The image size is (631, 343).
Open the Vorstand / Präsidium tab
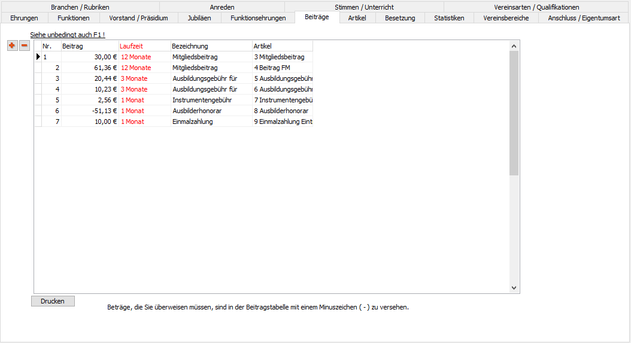[138, 18]
